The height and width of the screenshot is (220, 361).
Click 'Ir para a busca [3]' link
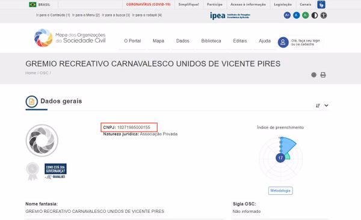click(116, 15)
